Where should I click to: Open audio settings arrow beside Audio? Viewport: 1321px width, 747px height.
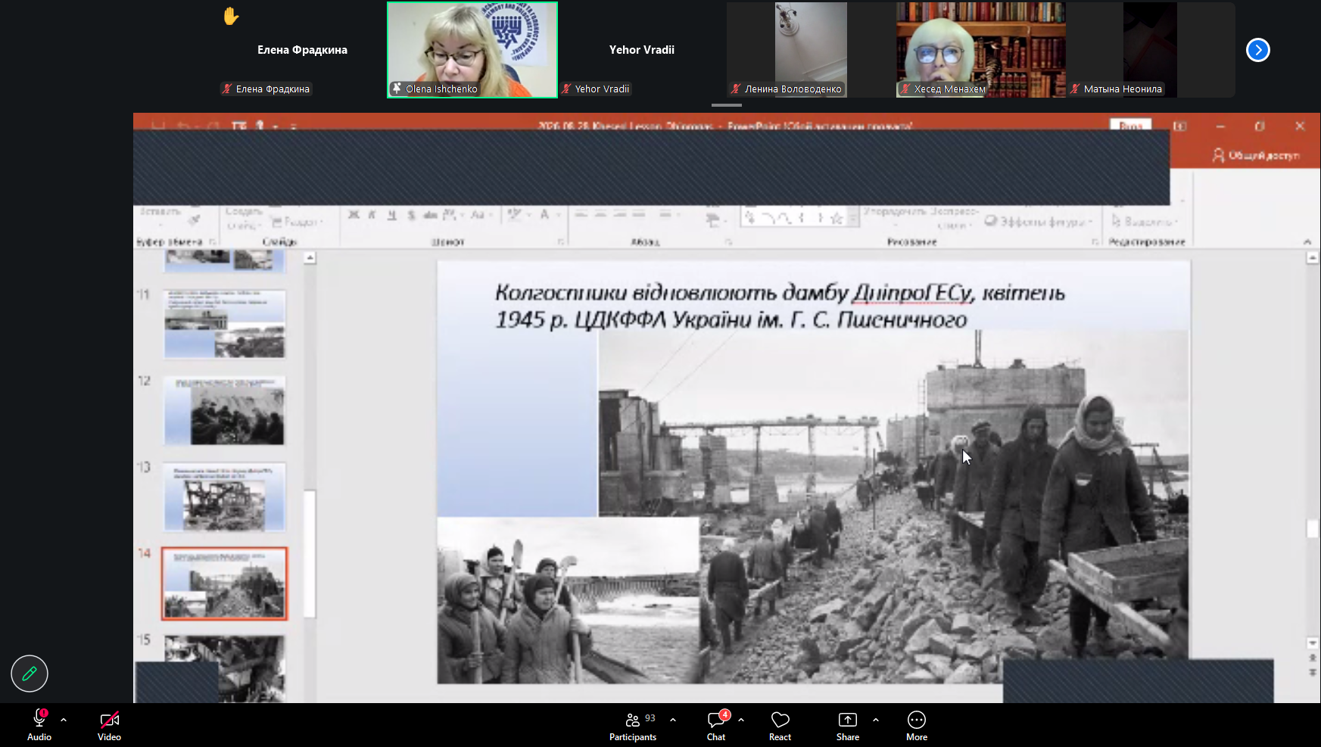[64, 720]
